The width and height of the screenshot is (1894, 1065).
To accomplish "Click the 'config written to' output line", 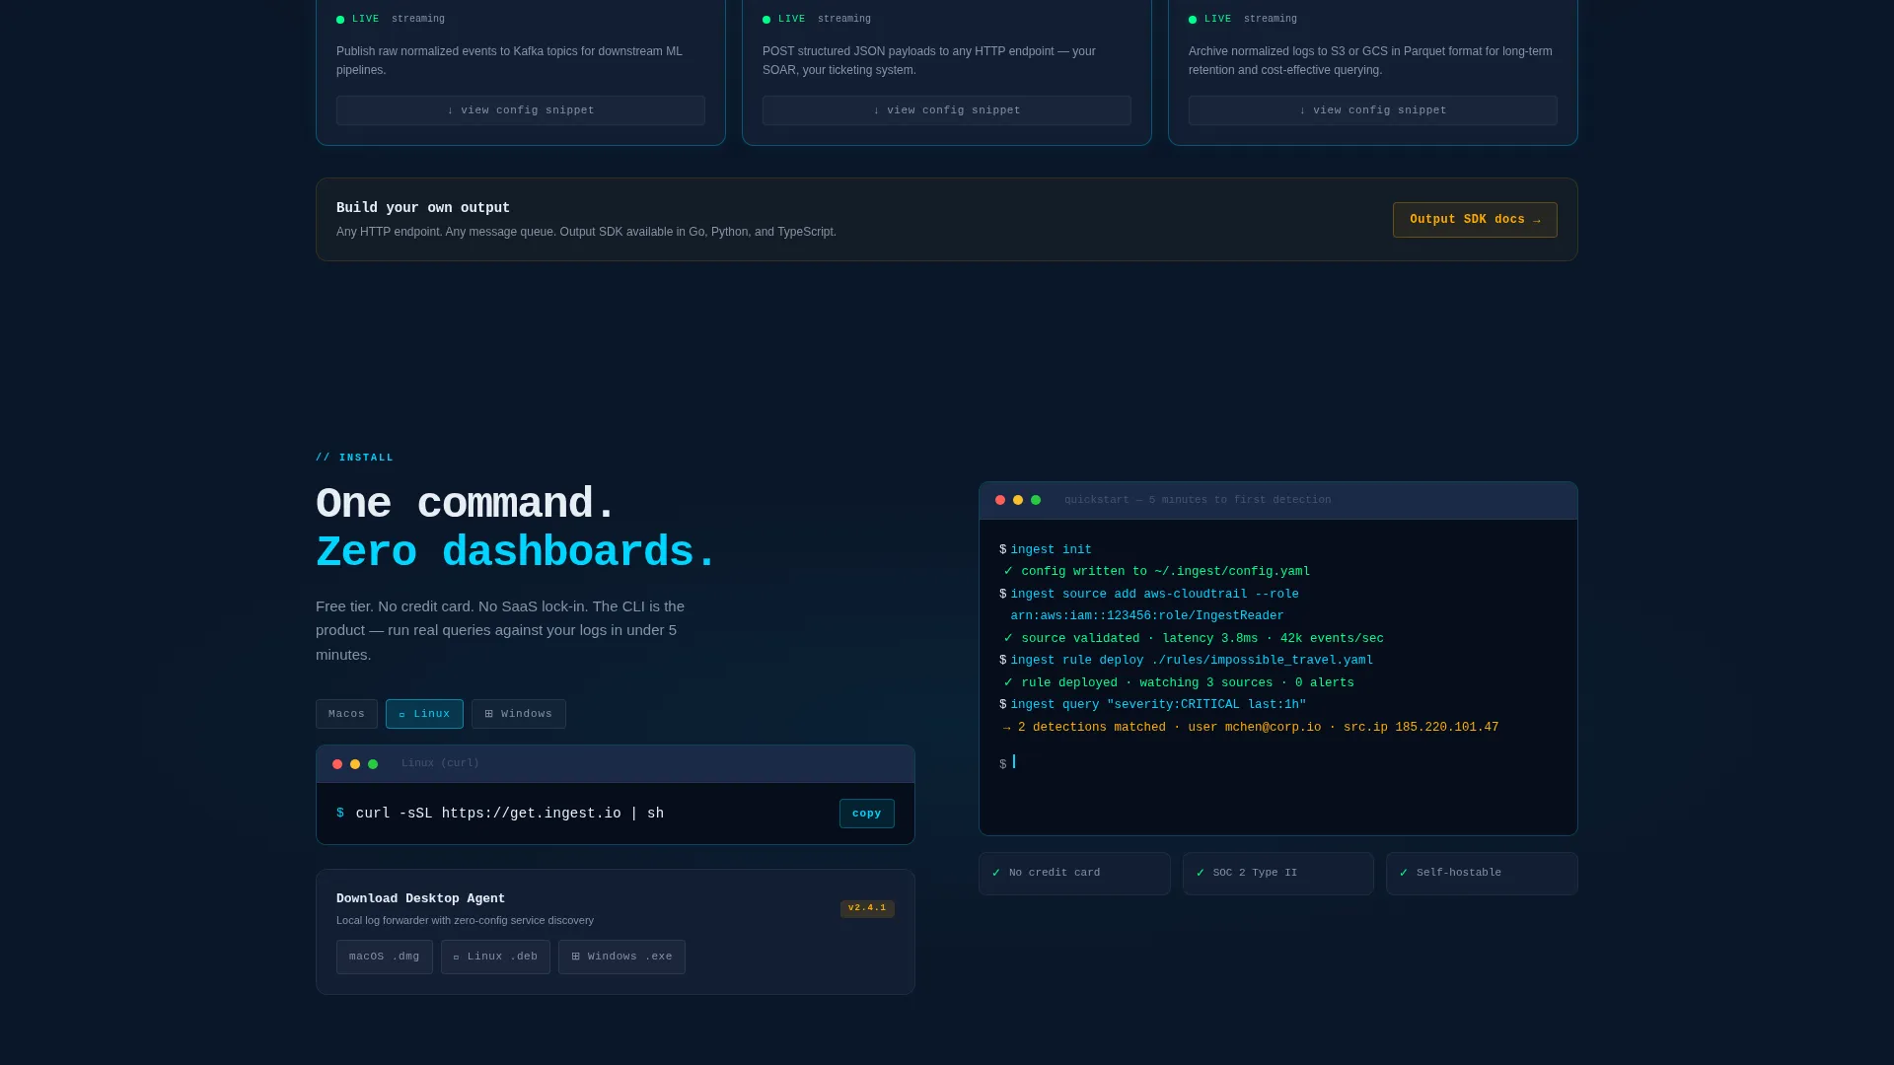I will [x=1157, y=572].
